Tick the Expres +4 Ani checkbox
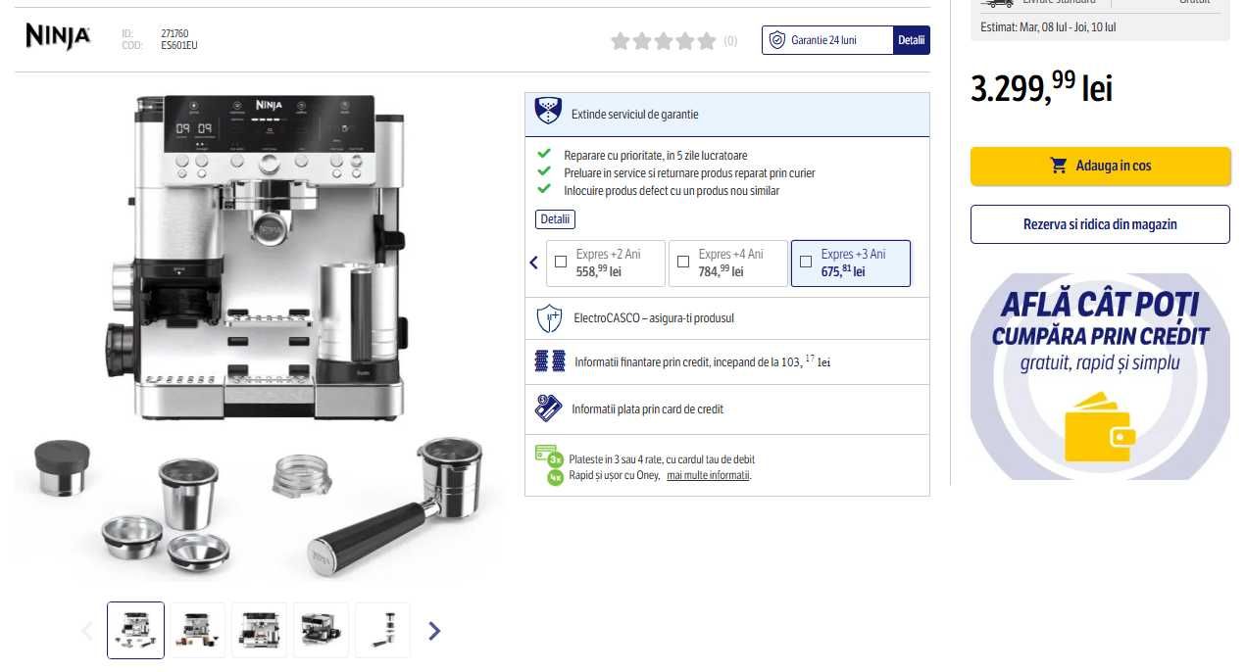The width and height of the screenshot is (1245, 672). coord(683,262)
